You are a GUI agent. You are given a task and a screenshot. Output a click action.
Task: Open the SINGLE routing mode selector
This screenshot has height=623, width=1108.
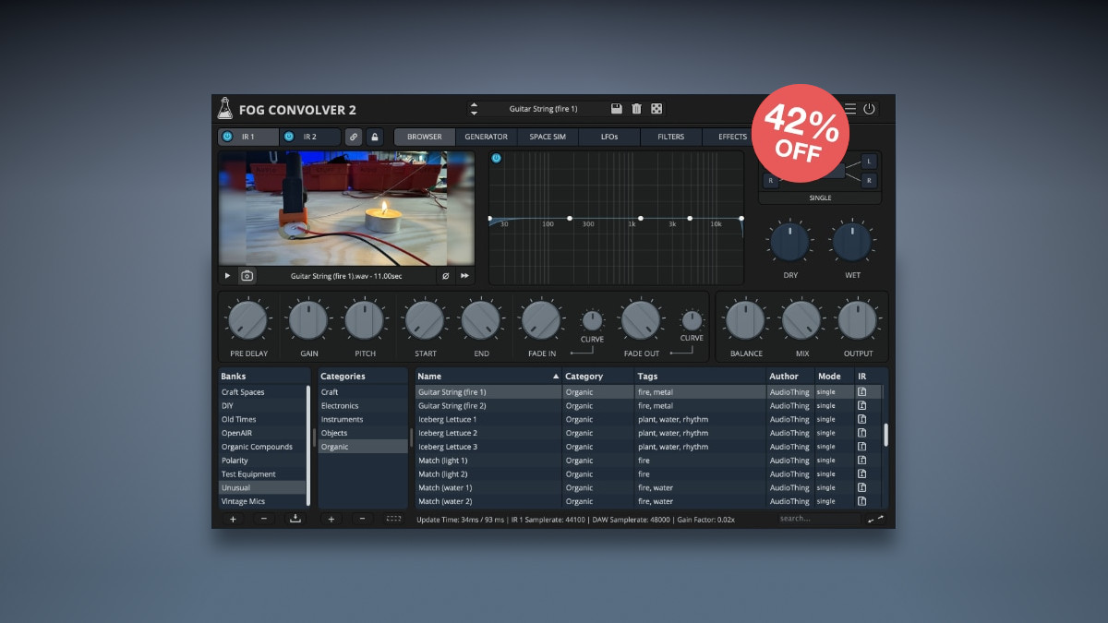[x=820, y=198]
